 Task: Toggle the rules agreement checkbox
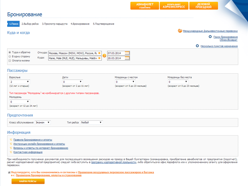[9, 173]
